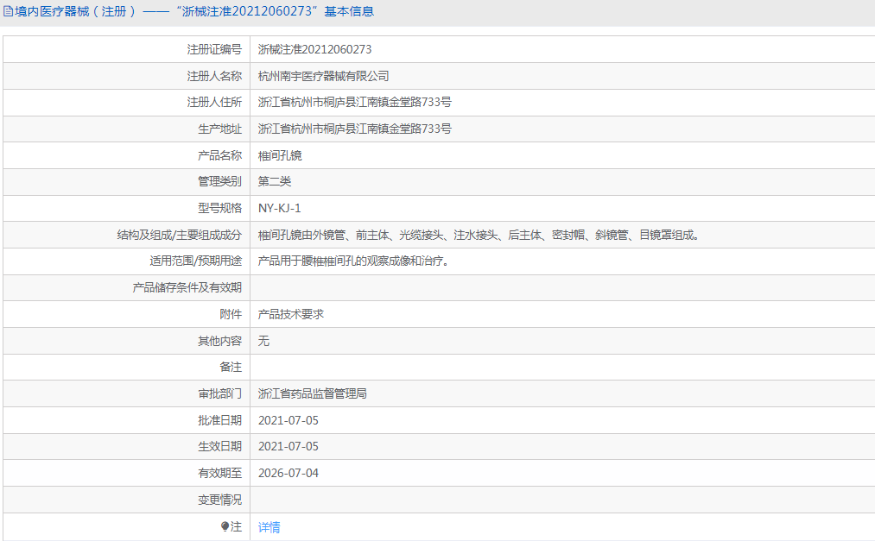Screen dimensions: 875x541
Task: Click the 适用范围/预期用途 label
Action: tap(196, 261)
